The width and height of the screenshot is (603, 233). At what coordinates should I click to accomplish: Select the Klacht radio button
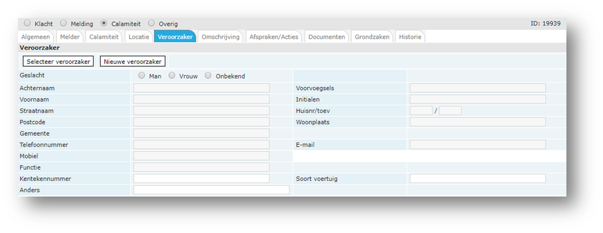click(26, 24)
